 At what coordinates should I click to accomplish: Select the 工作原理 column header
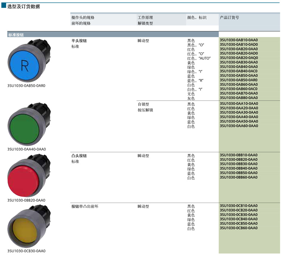point(145,17)
